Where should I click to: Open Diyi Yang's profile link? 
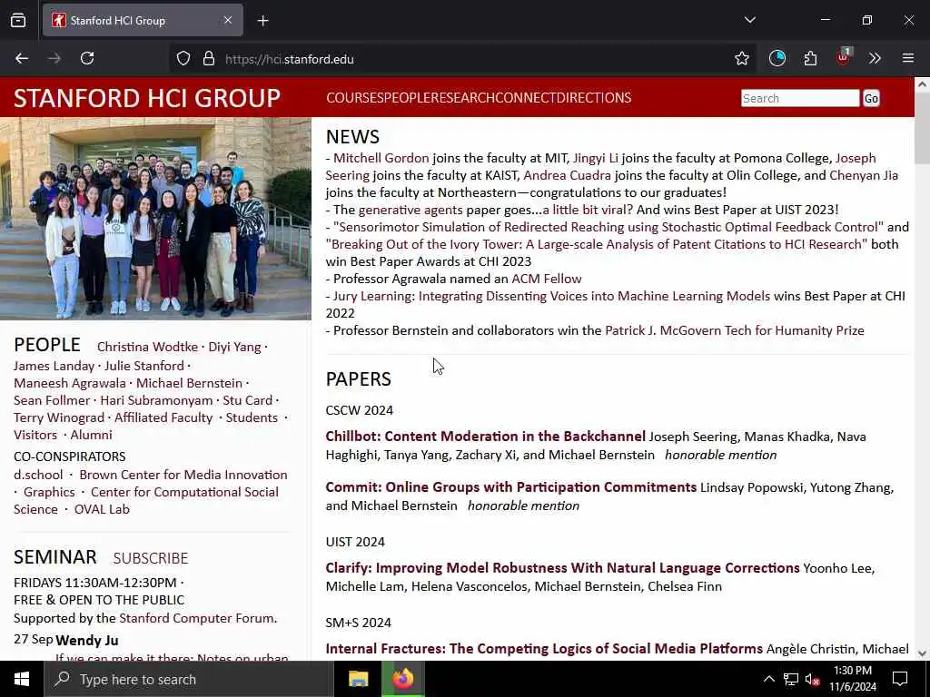click(234, 348)
